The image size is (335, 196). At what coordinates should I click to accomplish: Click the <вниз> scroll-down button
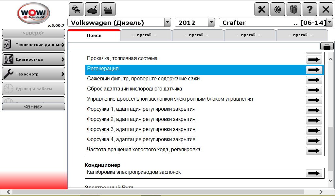tap(34, 106)
